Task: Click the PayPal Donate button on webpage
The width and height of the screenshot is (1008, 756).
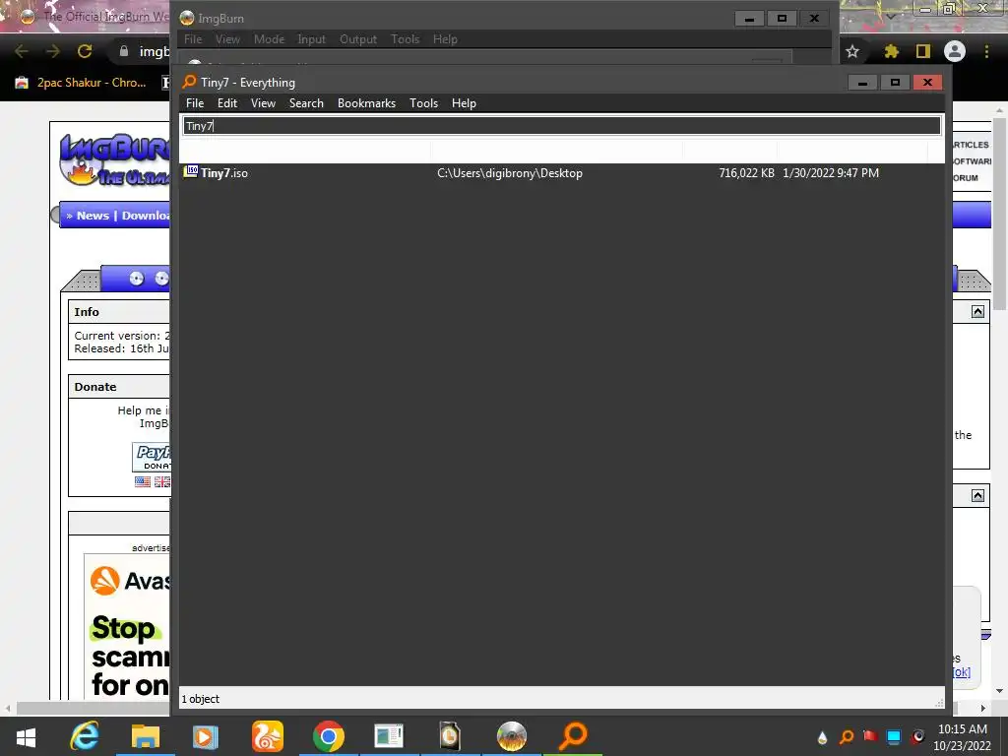Action: tap(152, 457)
